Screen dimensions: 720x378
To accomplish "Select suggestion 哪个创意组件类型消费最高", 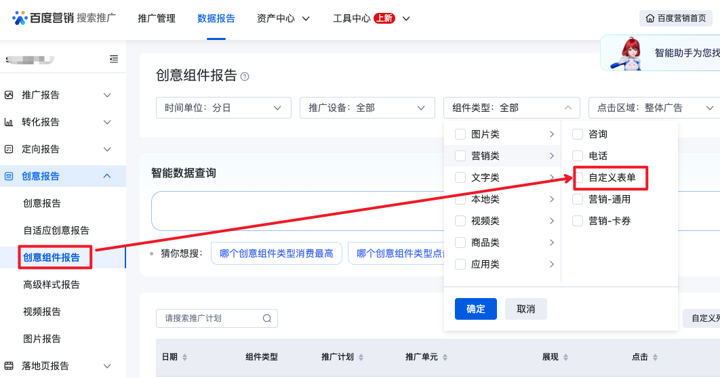I will (276, 253).
